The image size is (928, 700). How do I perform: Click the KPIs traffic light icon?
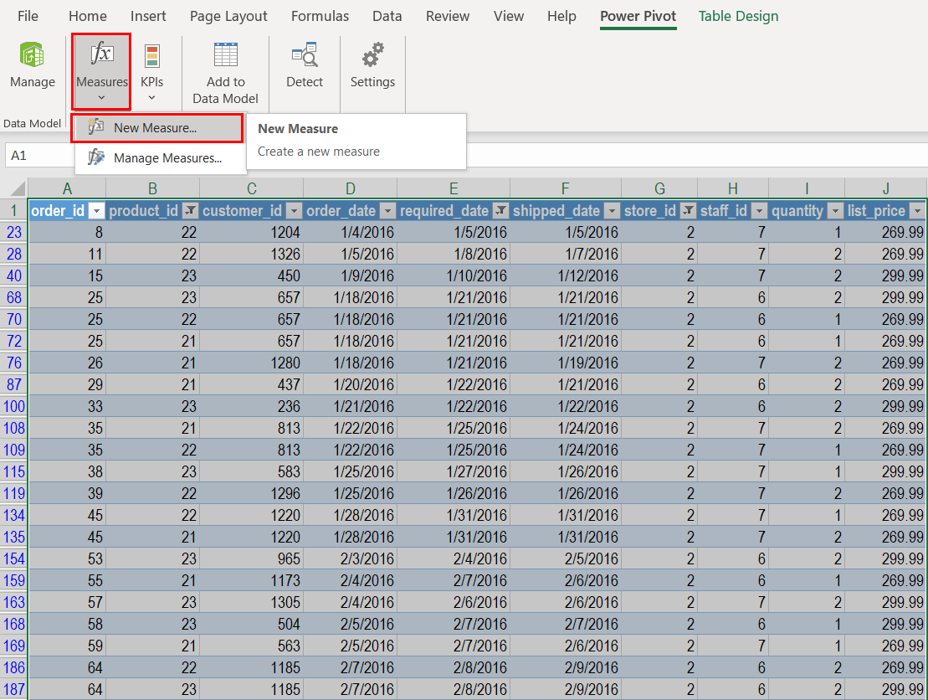[x=151, y=56]
